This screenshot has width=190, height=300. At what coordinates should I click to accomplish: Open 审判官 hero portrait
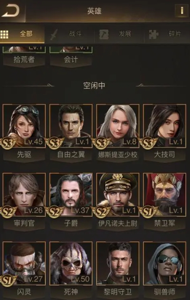pos(24,195)
